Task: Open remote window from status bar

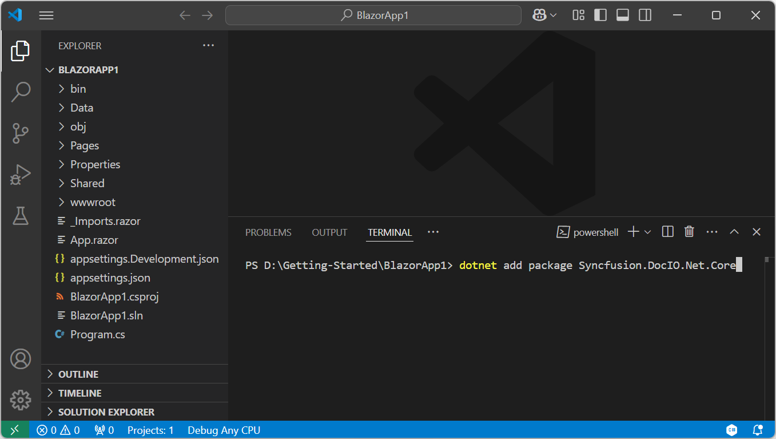Action: click(15, 430)
